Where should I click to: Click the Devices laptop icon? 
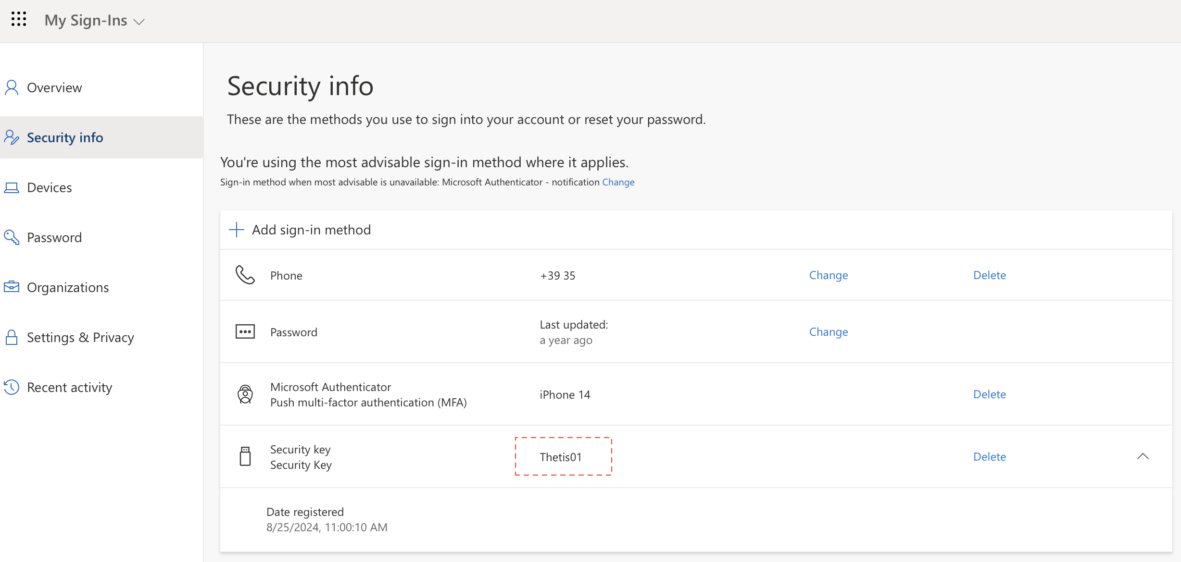(x=12, y=188)
